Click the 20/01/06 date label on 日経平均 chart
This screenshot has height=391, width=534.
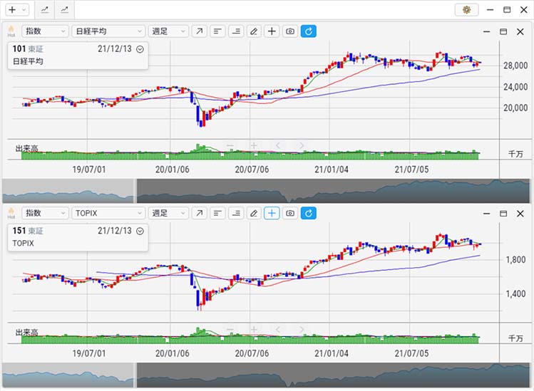pos(173,170)
